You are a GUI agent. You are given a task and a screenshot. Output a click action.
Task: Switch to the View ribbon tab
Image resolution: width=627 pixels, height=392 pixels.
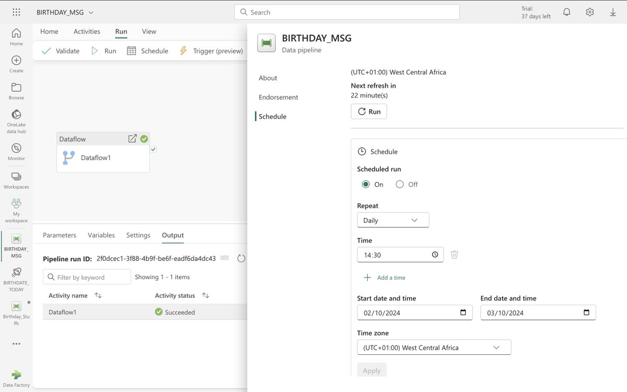149,31
